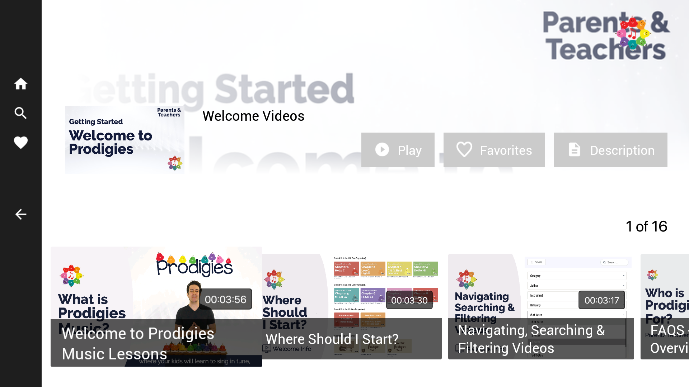The width and height of the screenshot is (689, 387).
Task: Click the back arrow in sidebar
Action: [x=20, y=214]
